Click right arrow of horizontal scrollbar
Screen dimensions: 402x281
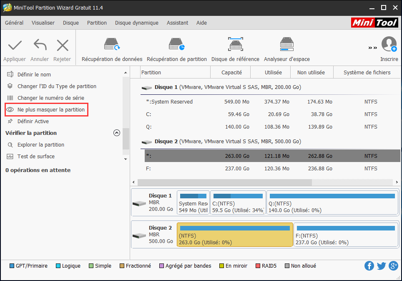tap(397, 182)
